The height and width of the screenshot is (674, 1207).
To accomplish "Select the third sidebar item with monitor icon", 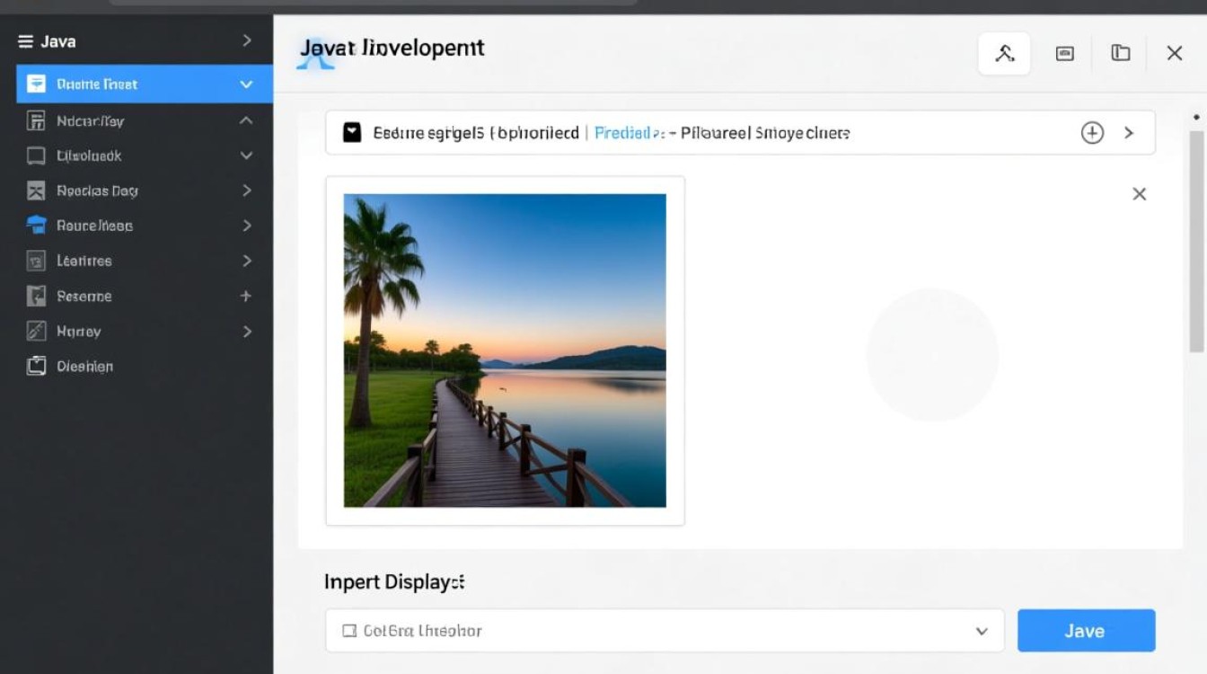I will 88,155.
